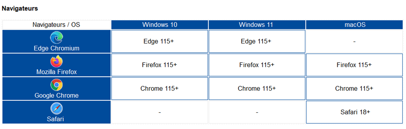Select Firefox 115+ cell under macOS
The height and width of the screenshot is (129, 406).
tap(354, 65)
